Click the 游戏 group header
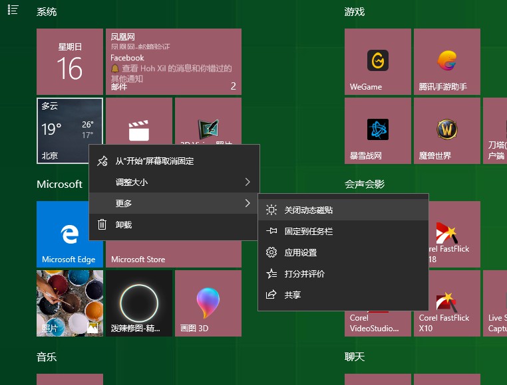 coord(355,12)
